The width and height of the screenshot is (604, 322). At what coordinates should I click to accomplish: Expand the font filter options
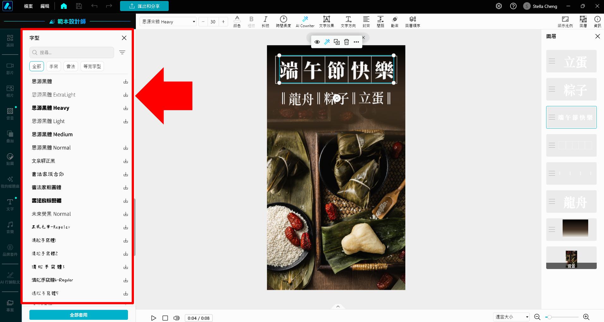122,52
